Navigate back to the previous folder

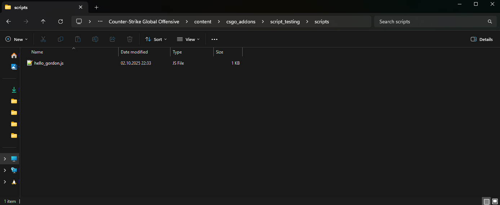click(x=9, y=22)
